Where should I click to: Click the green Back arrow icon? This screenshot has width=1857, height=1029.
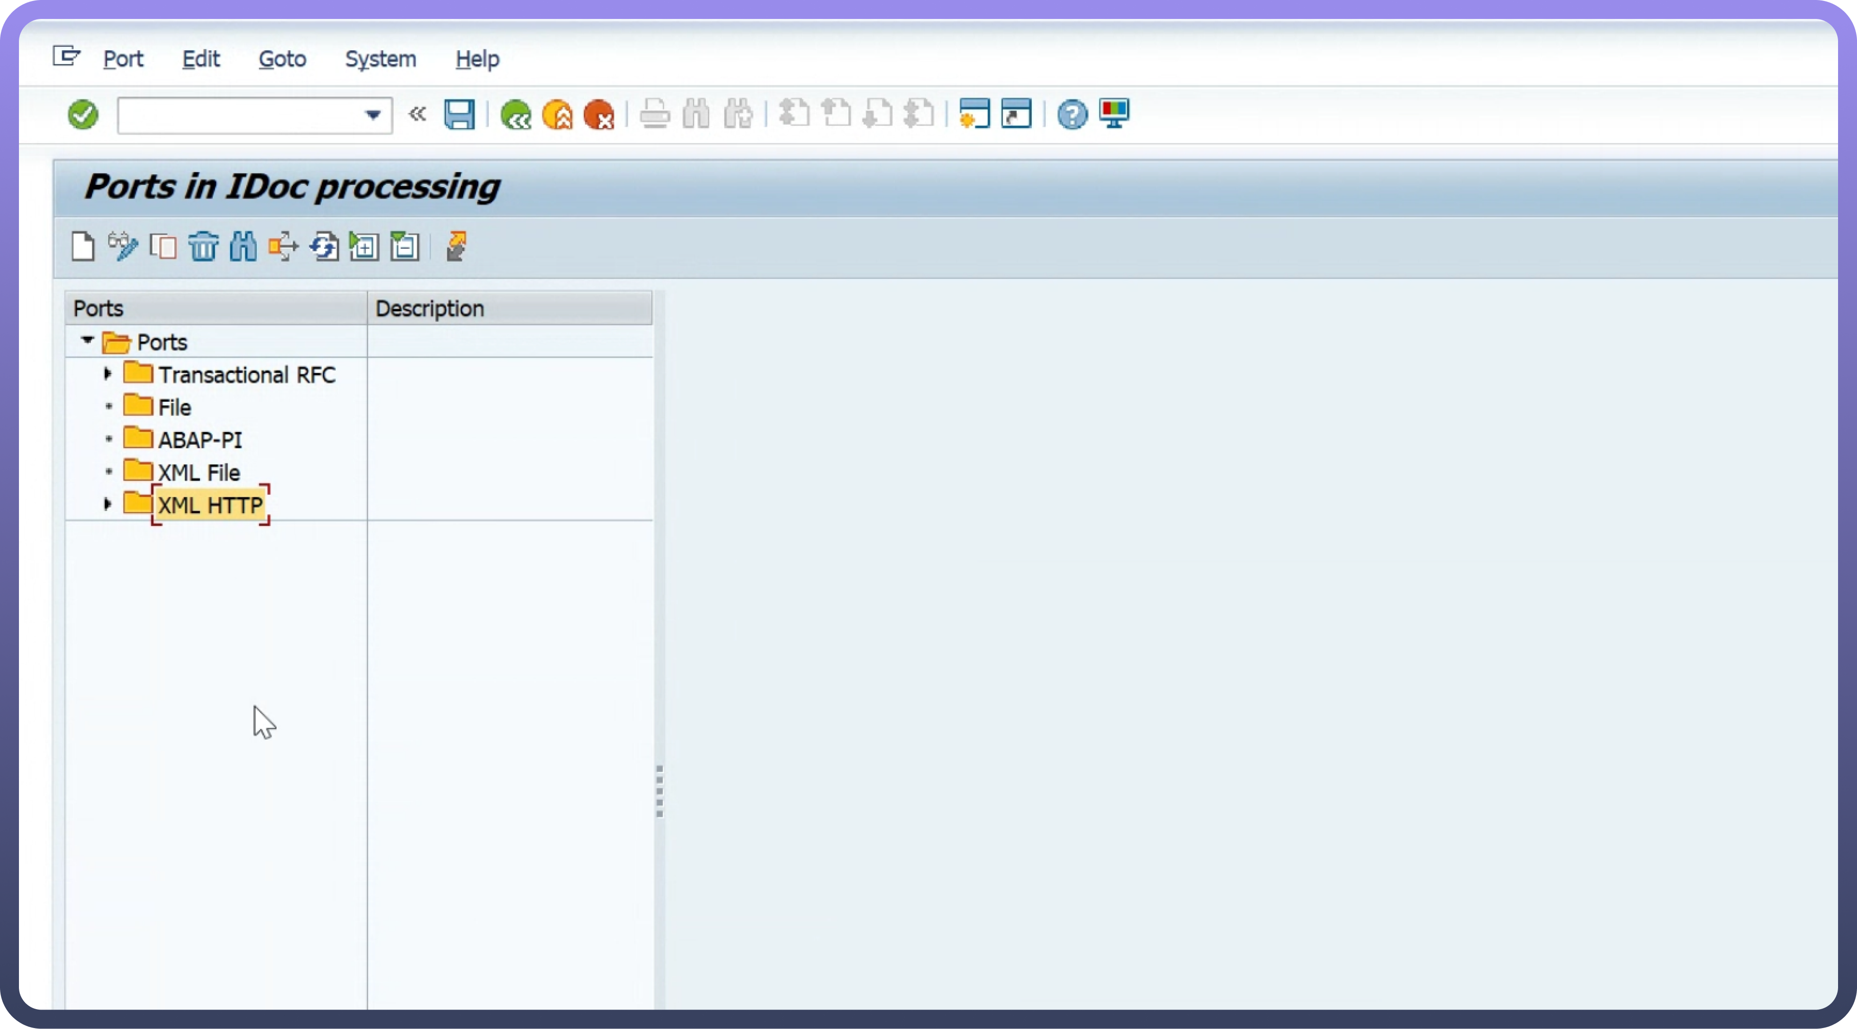coord(516,115)
